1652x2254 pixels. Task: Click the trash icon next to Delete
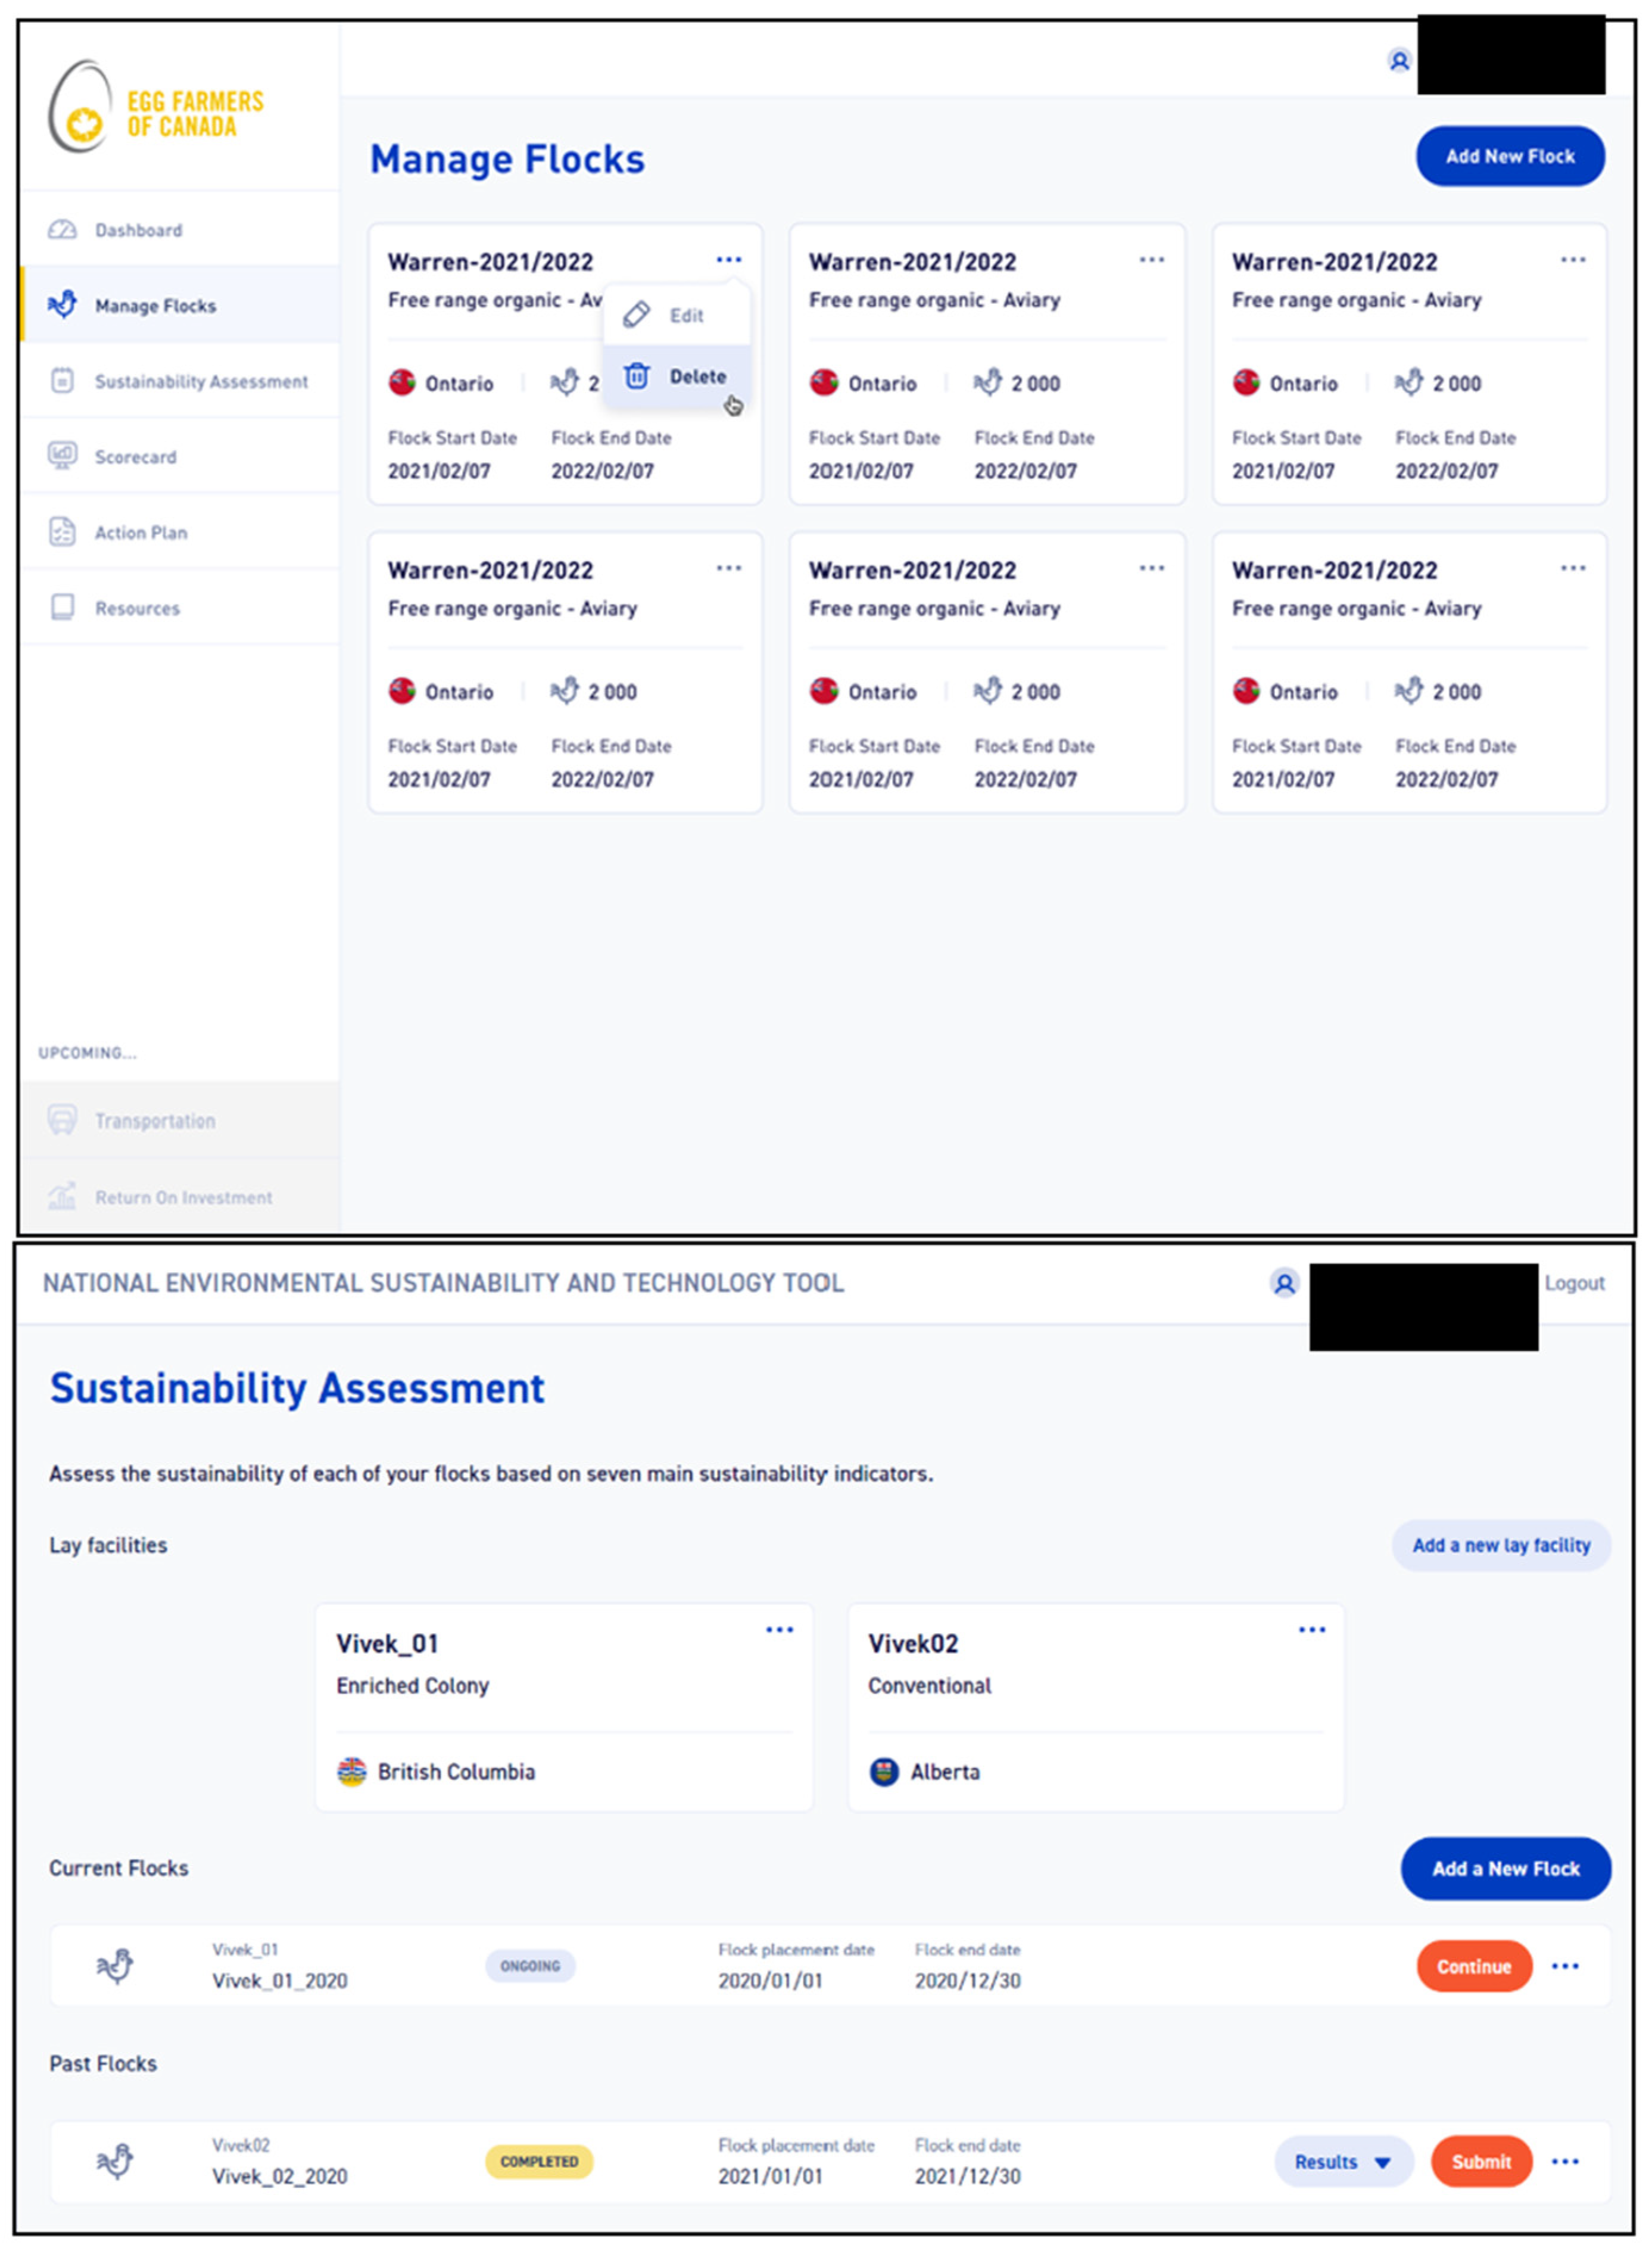pyautogui.click(x=637, y=376)
